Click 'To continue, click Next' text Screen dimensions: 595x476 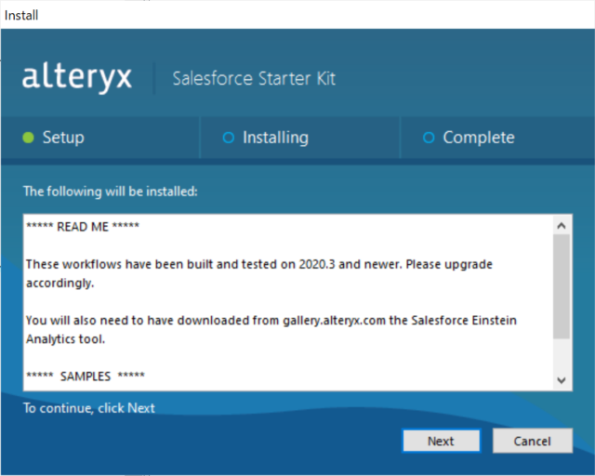point(89,408)
